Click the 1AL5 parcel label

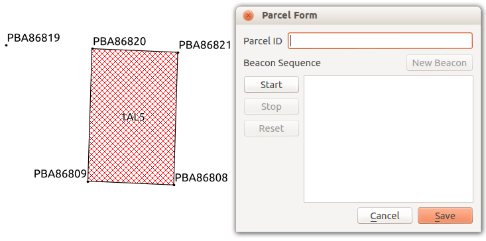(133, 117)
